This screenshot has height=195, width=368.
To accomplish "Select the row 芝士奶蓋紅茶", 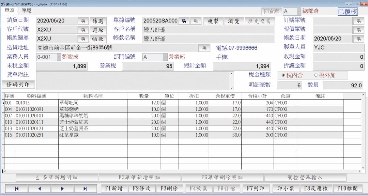I will tap(182, 122).
